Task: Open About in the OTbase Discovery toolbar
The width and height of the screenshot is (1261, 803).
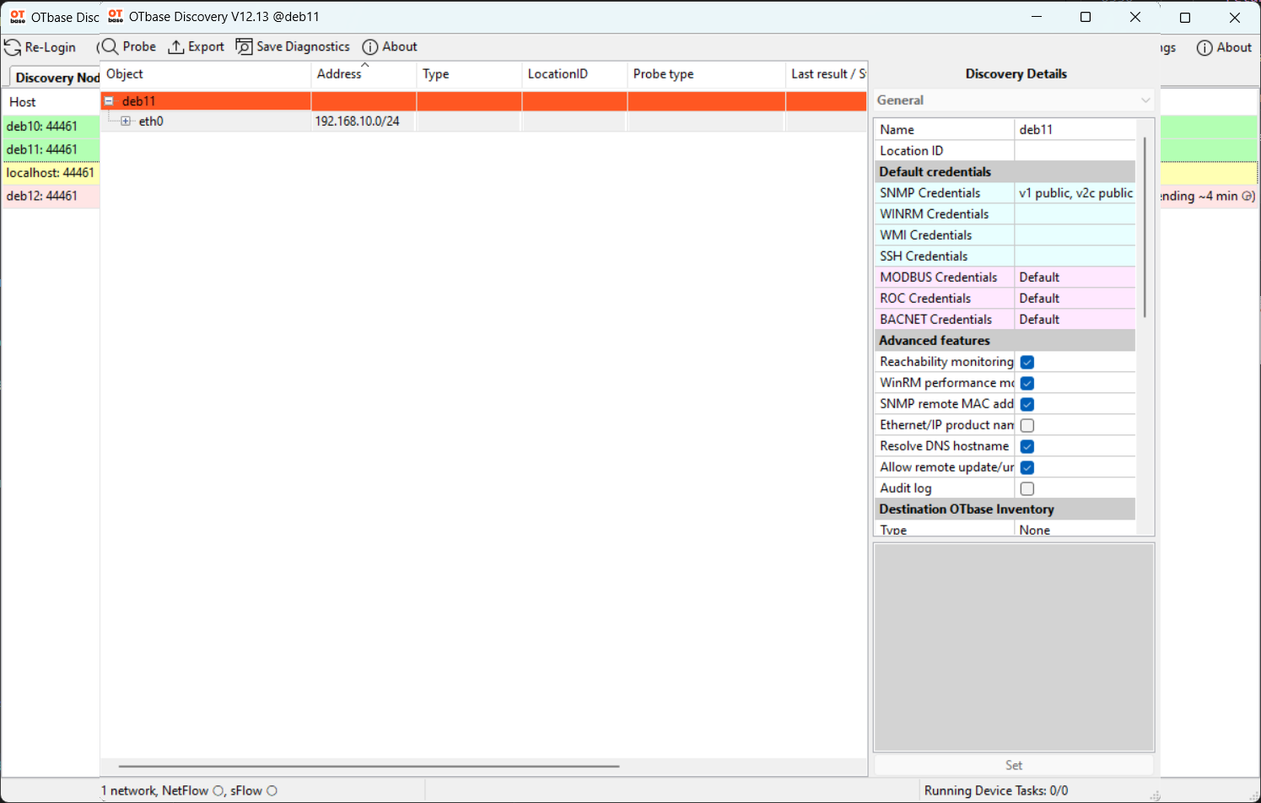Action: pyautogui.click(x=390, y=46)
